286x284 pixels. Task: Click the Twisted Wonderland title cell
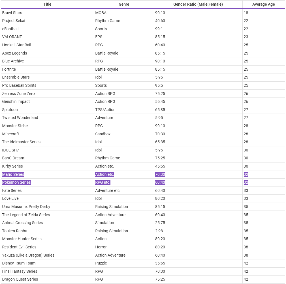tap(47, 118)
